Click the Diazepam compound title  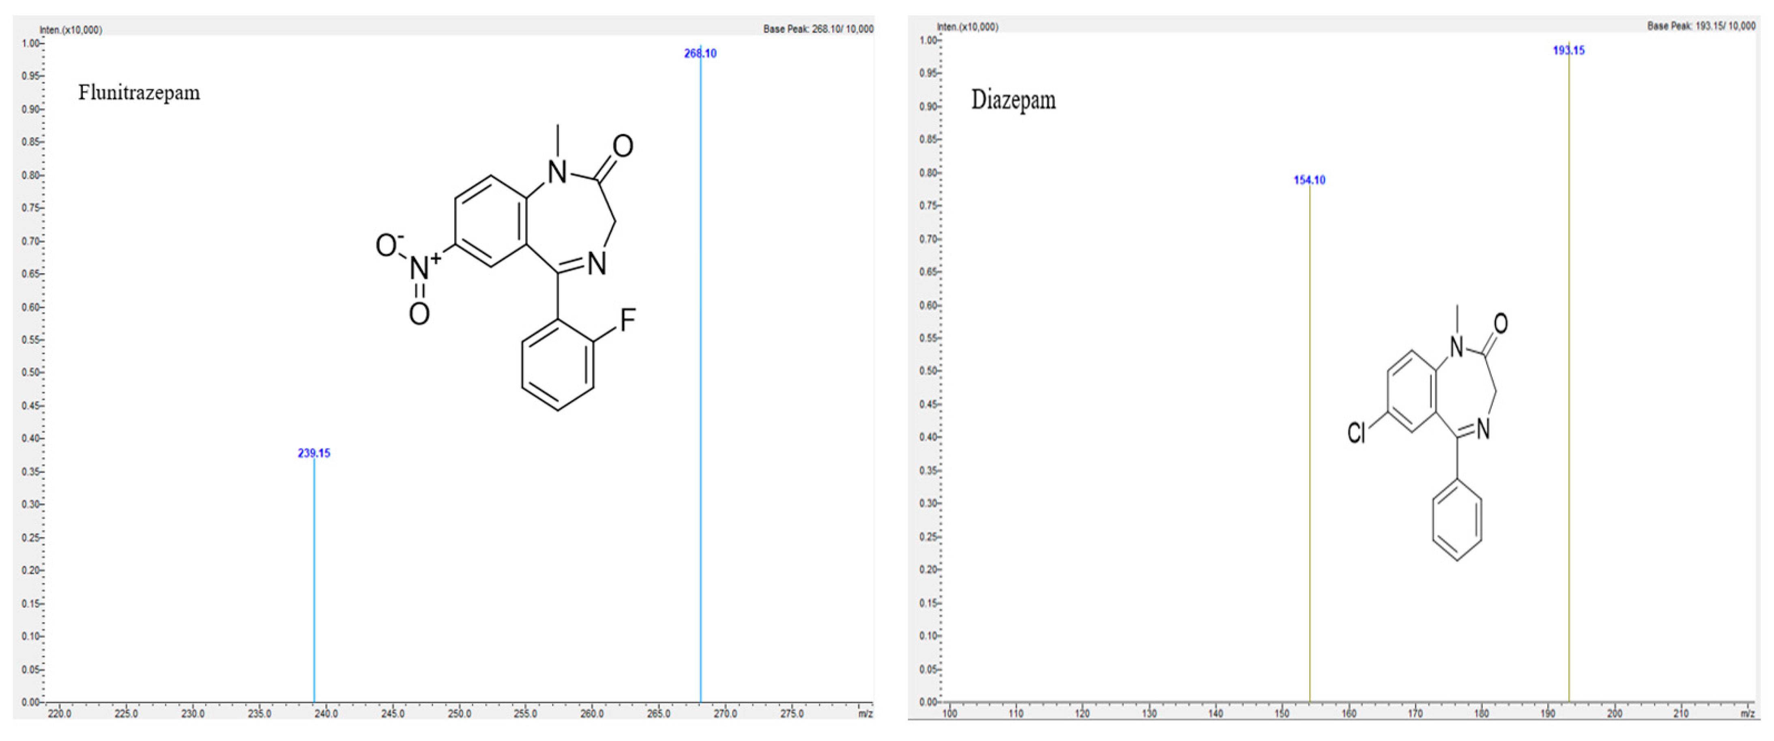tap(1013, 101)
